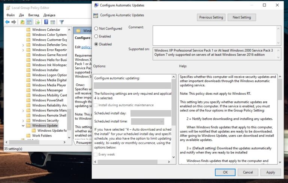Click the Windows Calendar folder icon
This screenshot has height=183, width=288.
[28, 30]
